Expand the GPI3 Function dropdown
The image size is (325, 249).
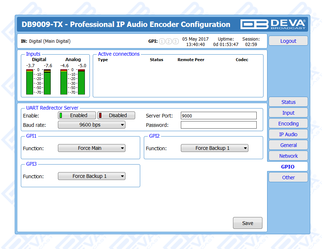(x=92, y=176)
